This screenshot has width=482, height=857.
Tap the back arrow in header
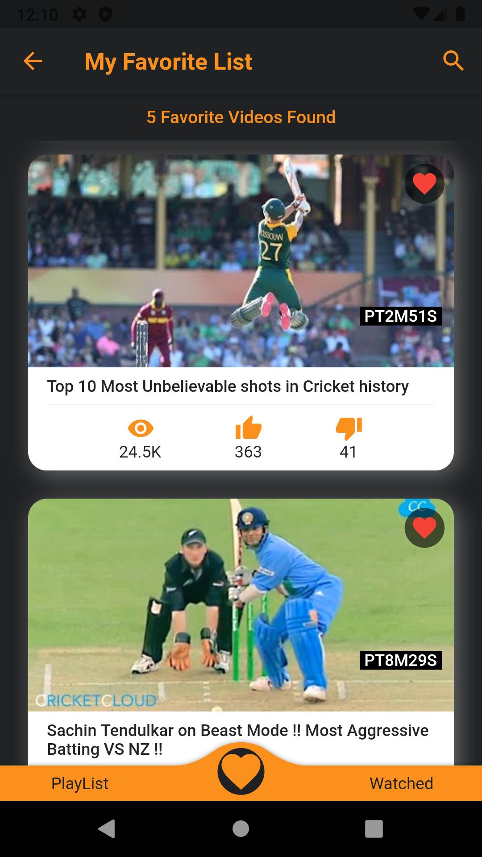click(x=33, y=61)
